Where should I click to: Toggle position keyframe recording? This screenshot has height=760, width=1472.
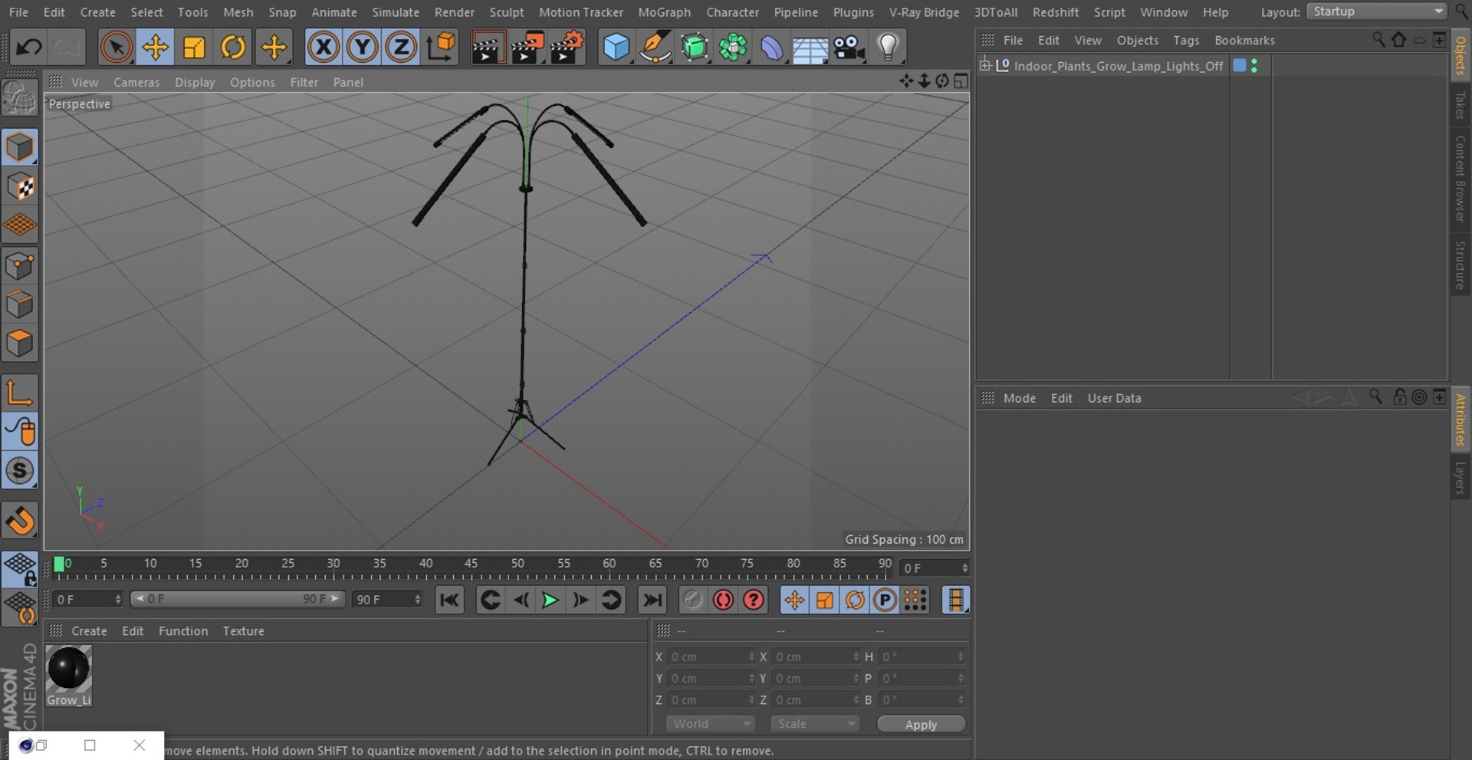coord(794,600)
